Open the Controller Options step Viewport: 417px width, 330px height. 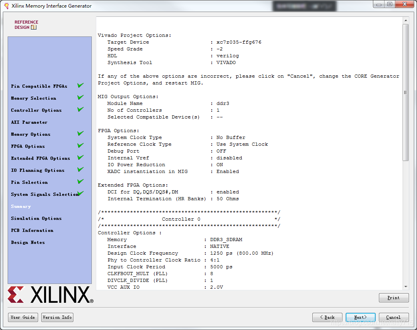36,110
